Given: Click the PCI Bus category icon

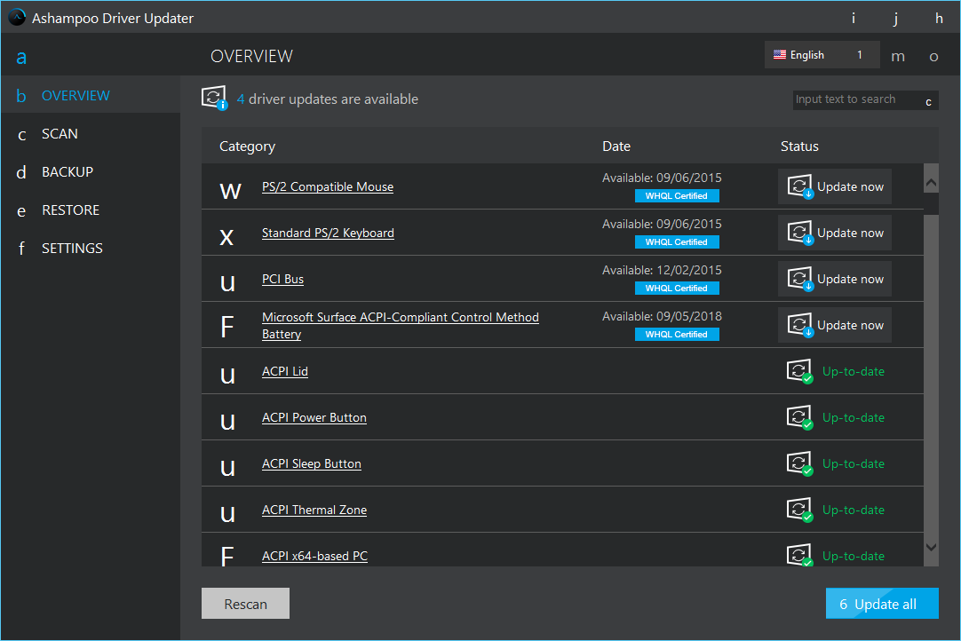Looking at the screenshot, I should click(227, 283).
